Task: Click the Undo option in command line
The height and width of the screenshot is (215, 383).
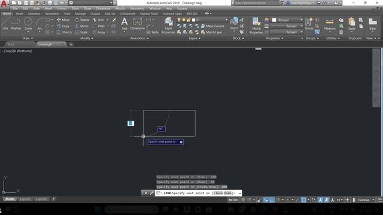Action: tap(227, 193)
